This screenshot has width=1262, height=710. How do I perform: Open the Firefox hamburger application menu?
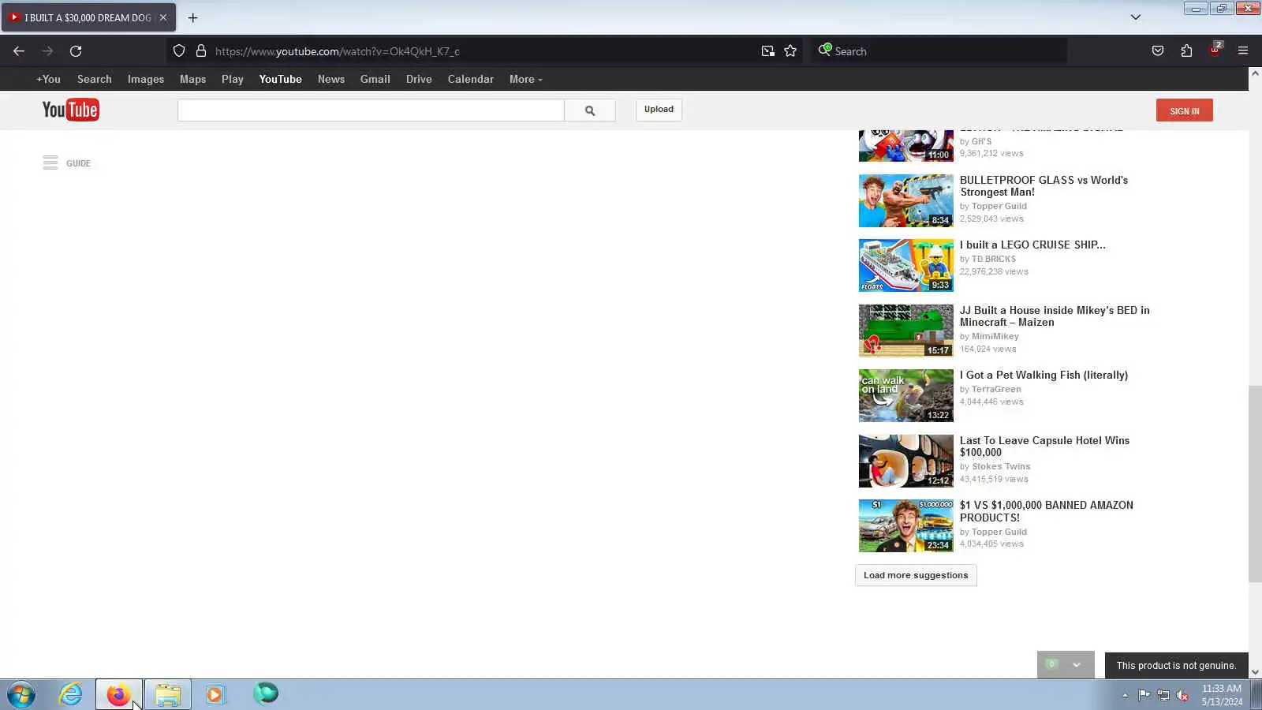(1243, 51)
